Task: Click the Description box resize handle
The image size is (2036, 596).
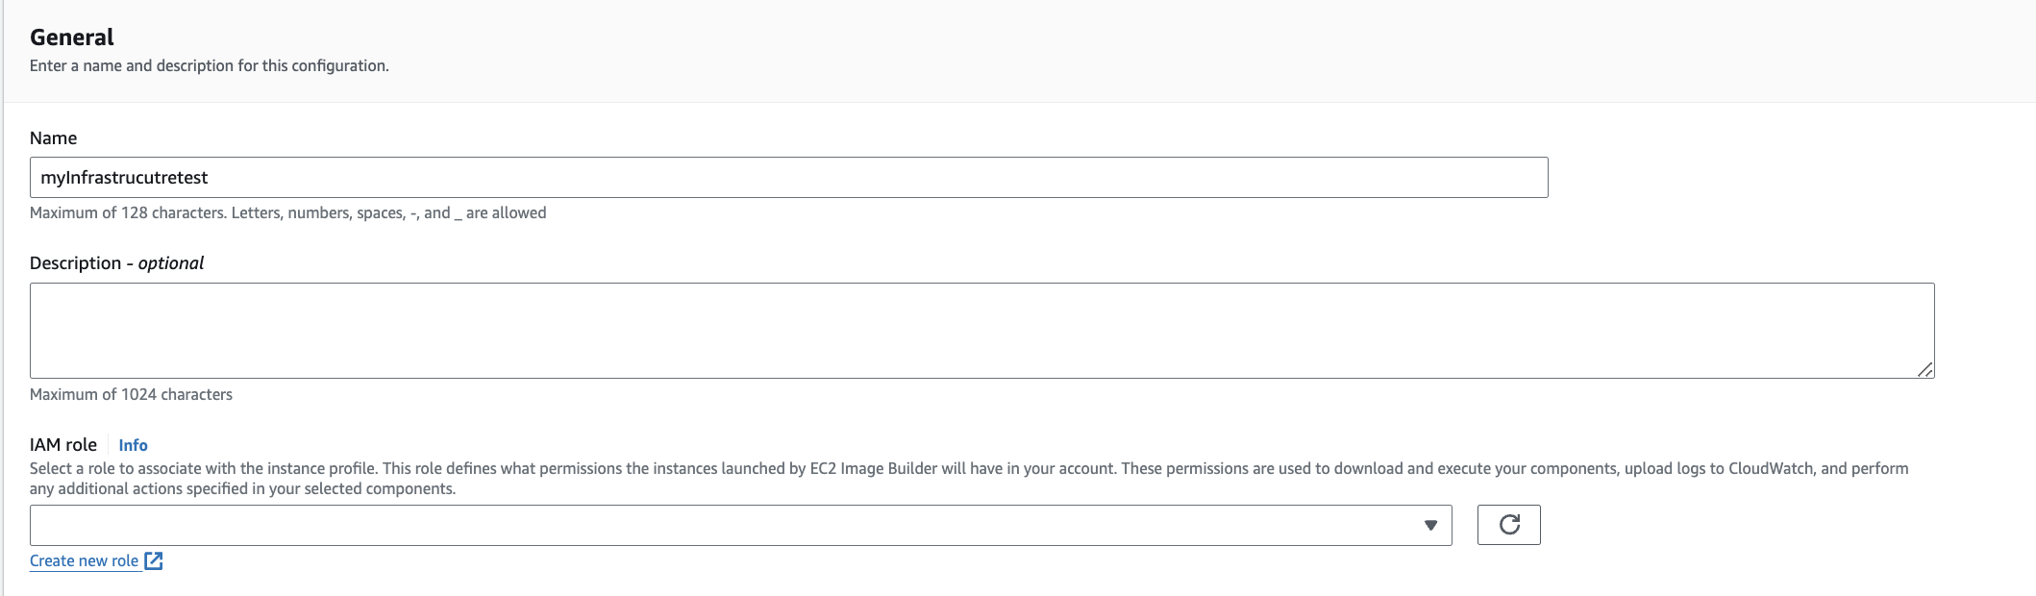Action: point(1924,369)
